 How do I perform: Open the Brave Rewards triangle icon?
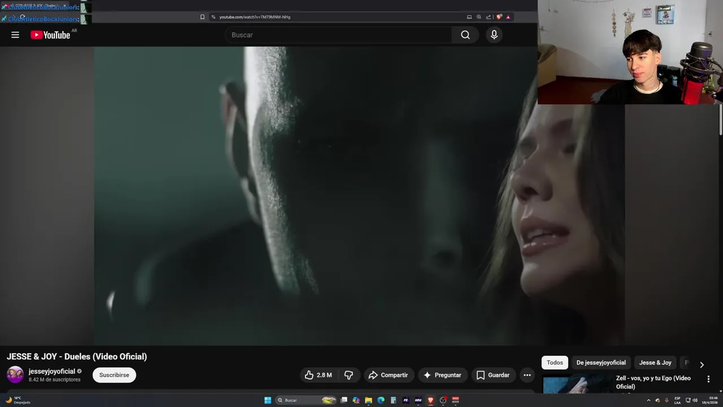coord(508,17)
